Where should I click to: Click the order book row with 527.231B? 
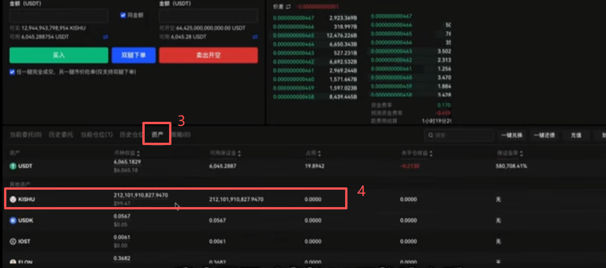tap(315, 53)
